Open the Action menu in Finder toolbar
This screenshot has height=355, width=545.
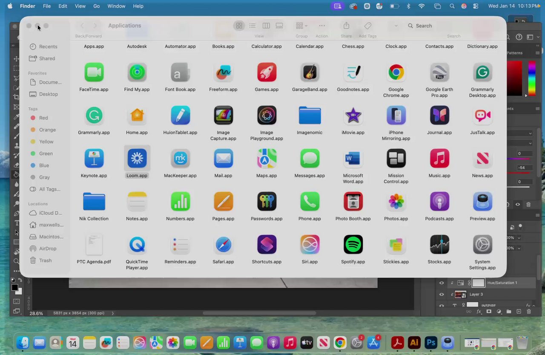tap(322, 26)
